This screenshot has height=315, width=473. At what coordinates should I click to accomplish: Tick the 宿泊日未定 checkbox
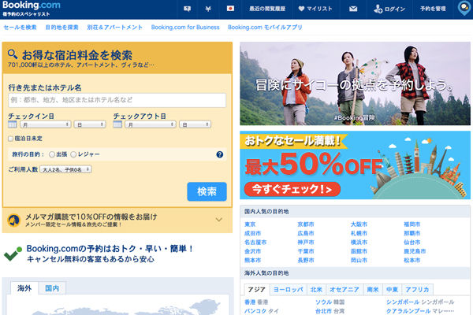coord(10,139)
